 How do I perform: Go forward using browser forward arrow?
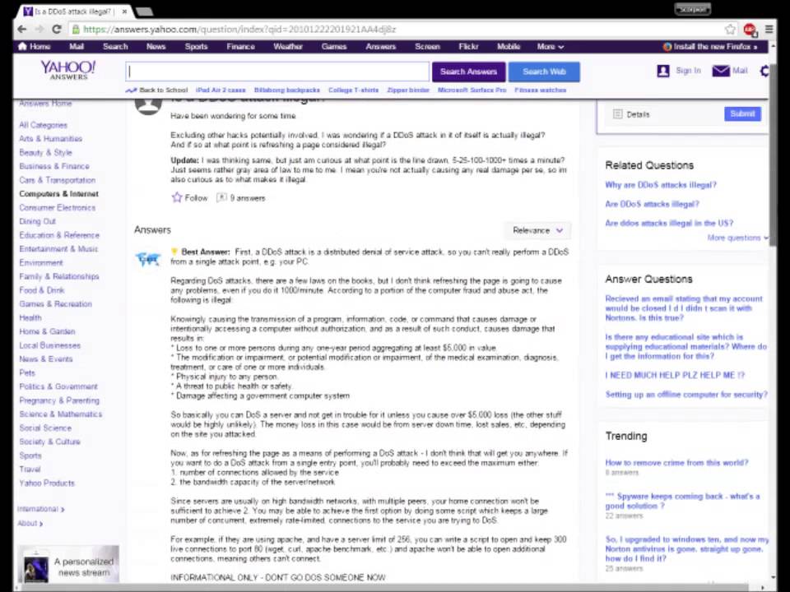(x=39, y=30)
